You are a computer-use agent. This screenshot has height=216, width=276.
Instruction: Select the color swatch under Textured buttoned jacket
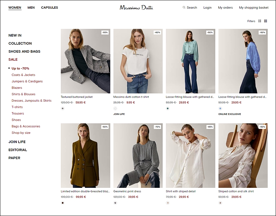pos(63,108)
